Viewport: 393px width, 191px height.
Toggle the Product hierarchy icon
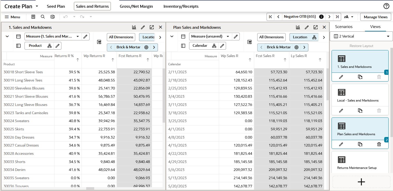(x=49, y=46)
